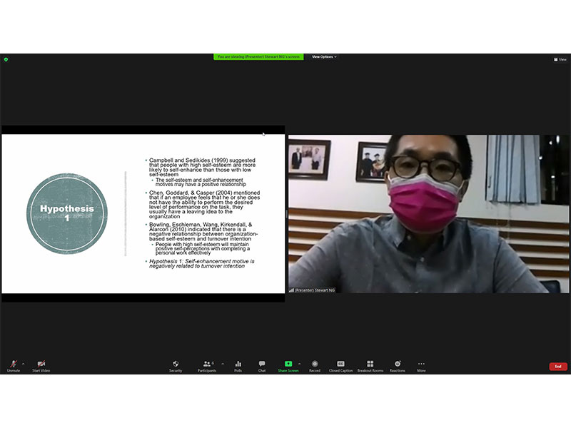Open the Reactions menu
This screenshot has width=571, height=428.
point(398,365)
